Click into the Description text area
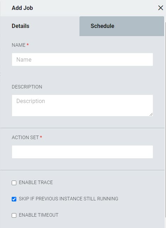 coord(82,106)
